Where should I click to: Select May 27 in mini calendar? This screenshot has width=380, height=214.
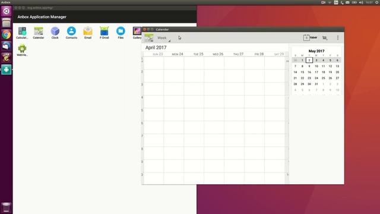pyautogui.click(x=337, y=78)
